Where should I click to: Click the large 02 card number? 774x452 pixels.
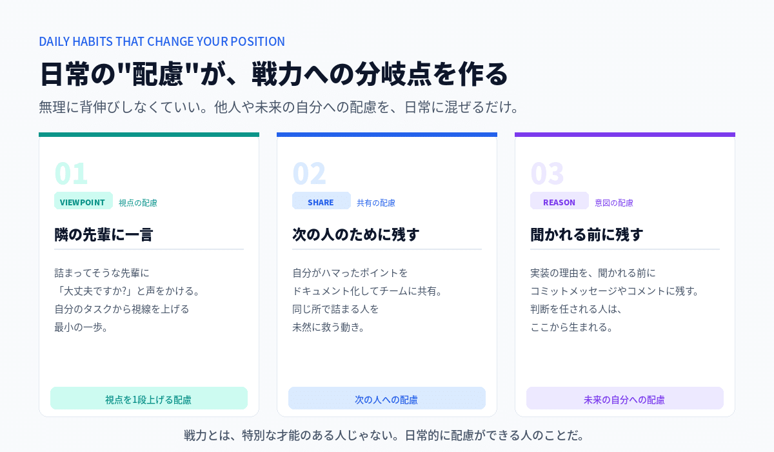pos(309,173)
